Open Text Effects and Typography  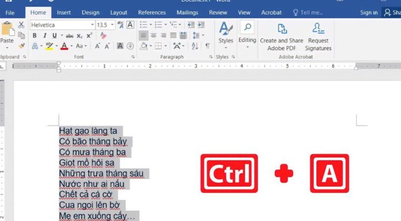coord(35,46)
